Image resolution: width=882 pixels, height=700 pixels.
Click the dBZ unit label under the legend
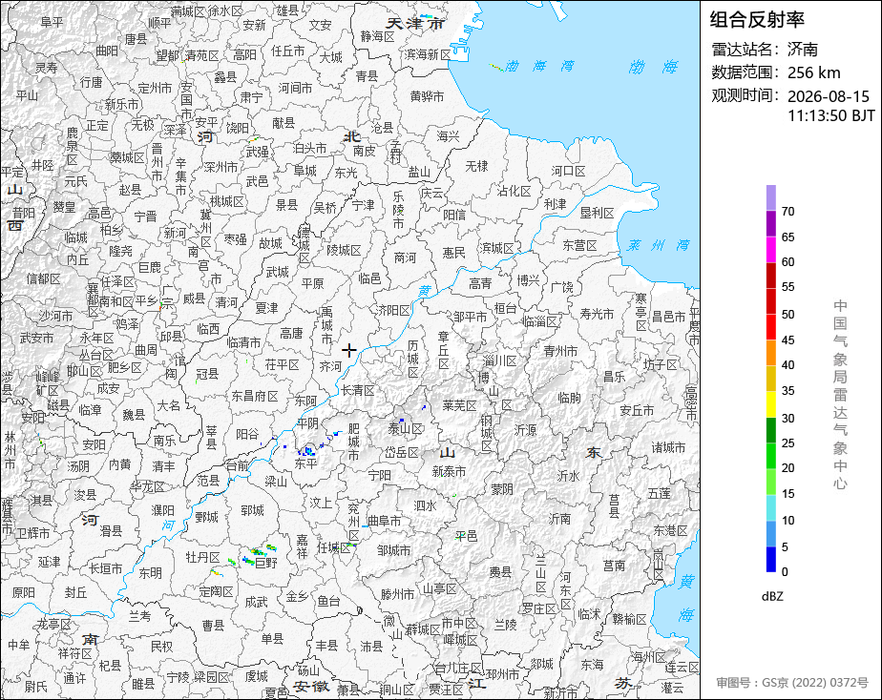[x=772, y=597]
